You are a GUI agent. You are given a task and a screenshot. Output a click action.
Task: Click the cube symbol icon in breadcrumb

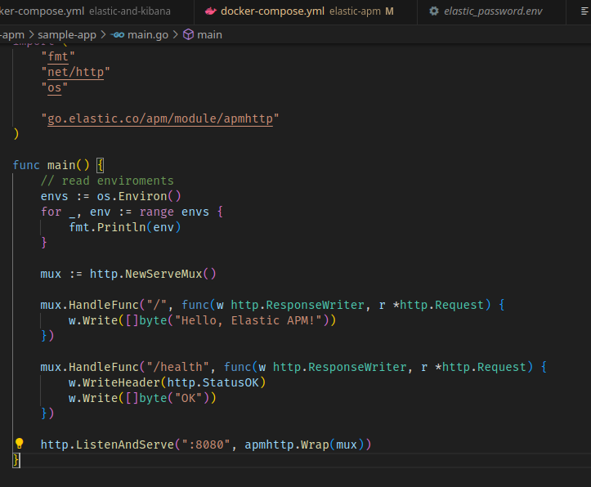(x=188, y=35)
